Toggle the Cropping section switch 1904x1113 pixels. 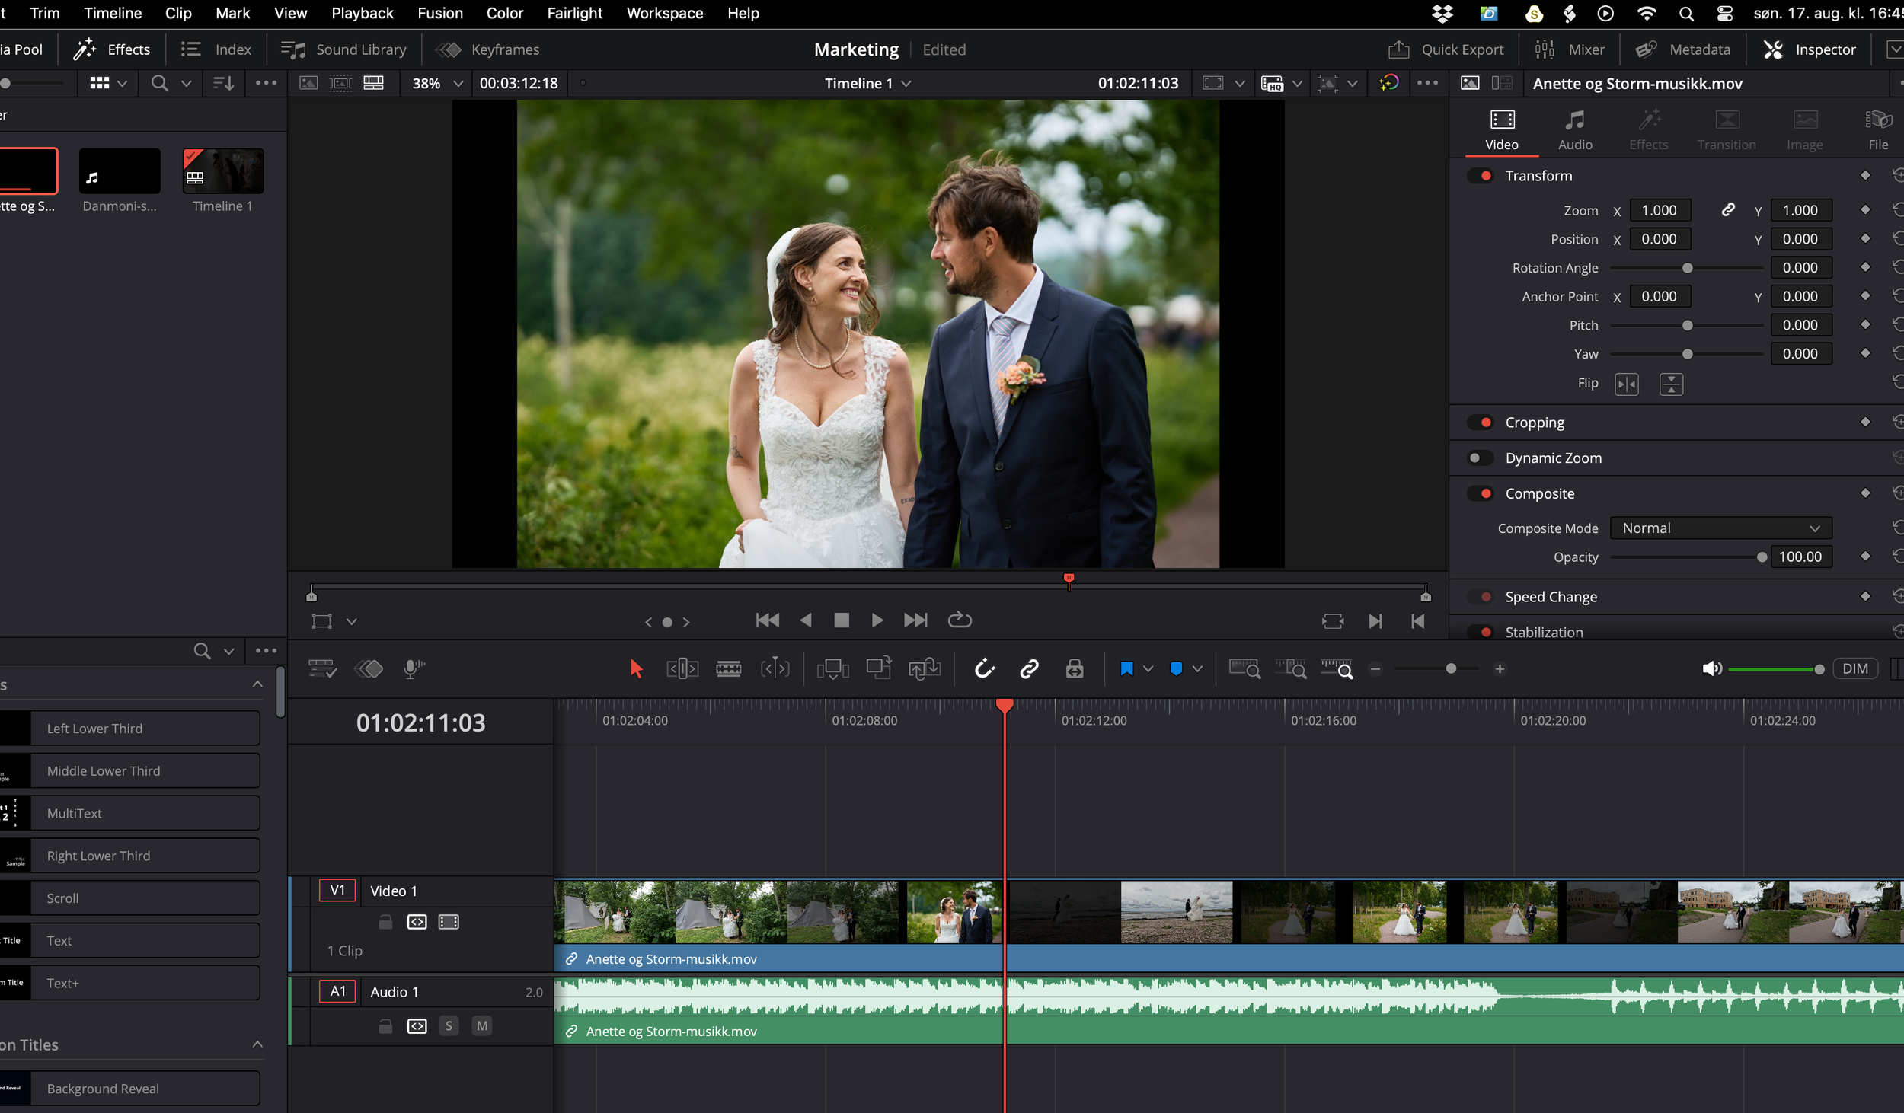click(x=1481, y=423)
